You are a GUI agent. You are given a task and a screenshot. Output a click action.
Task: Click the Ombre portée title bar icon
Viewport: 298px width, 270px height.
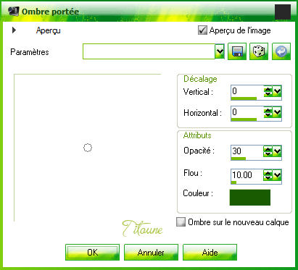14,11
